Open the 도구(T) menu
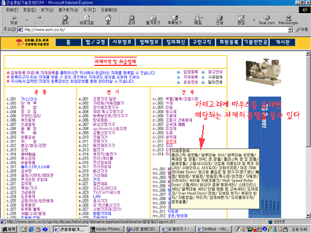The image size is (311, 233). coord(90,10)
